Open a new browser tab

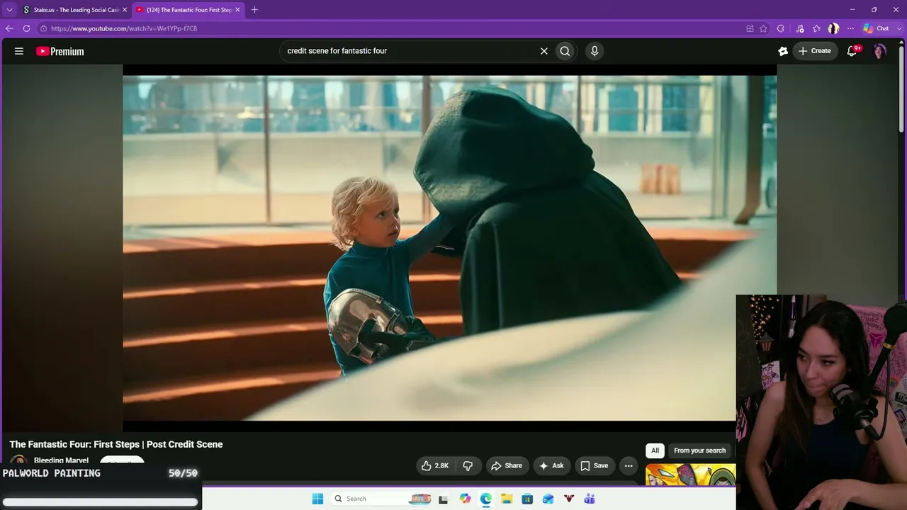point(254,10)
